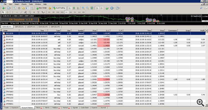Open the Profiles toolbar icon

click(x=8, y=8)
